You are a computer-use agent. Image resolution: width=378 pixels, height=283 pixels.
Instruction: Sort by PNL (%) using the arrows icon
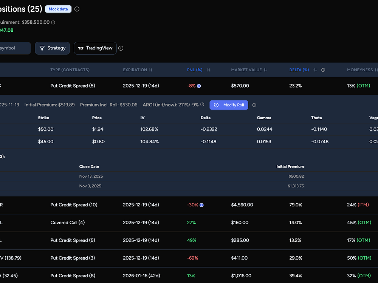(x=209, y=70)
